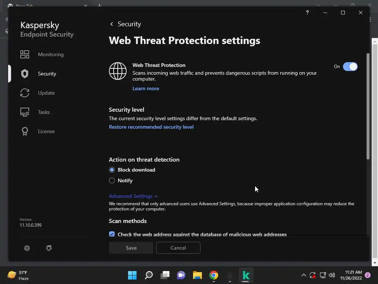
Task: Open the help question mark
Action: (307, 13)
